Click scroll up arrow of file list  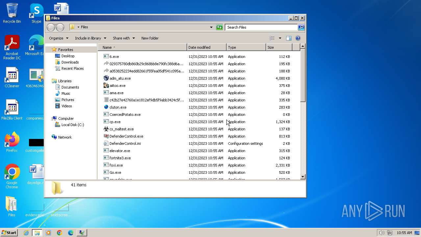303,46
